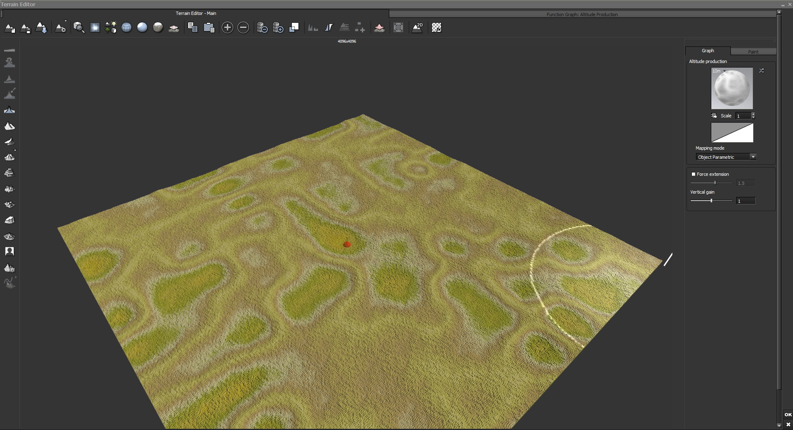The width and height of the screenshot is (793, 430).
Task: Open the Mapping mode dropdown
Action: [x=726, y=157]
